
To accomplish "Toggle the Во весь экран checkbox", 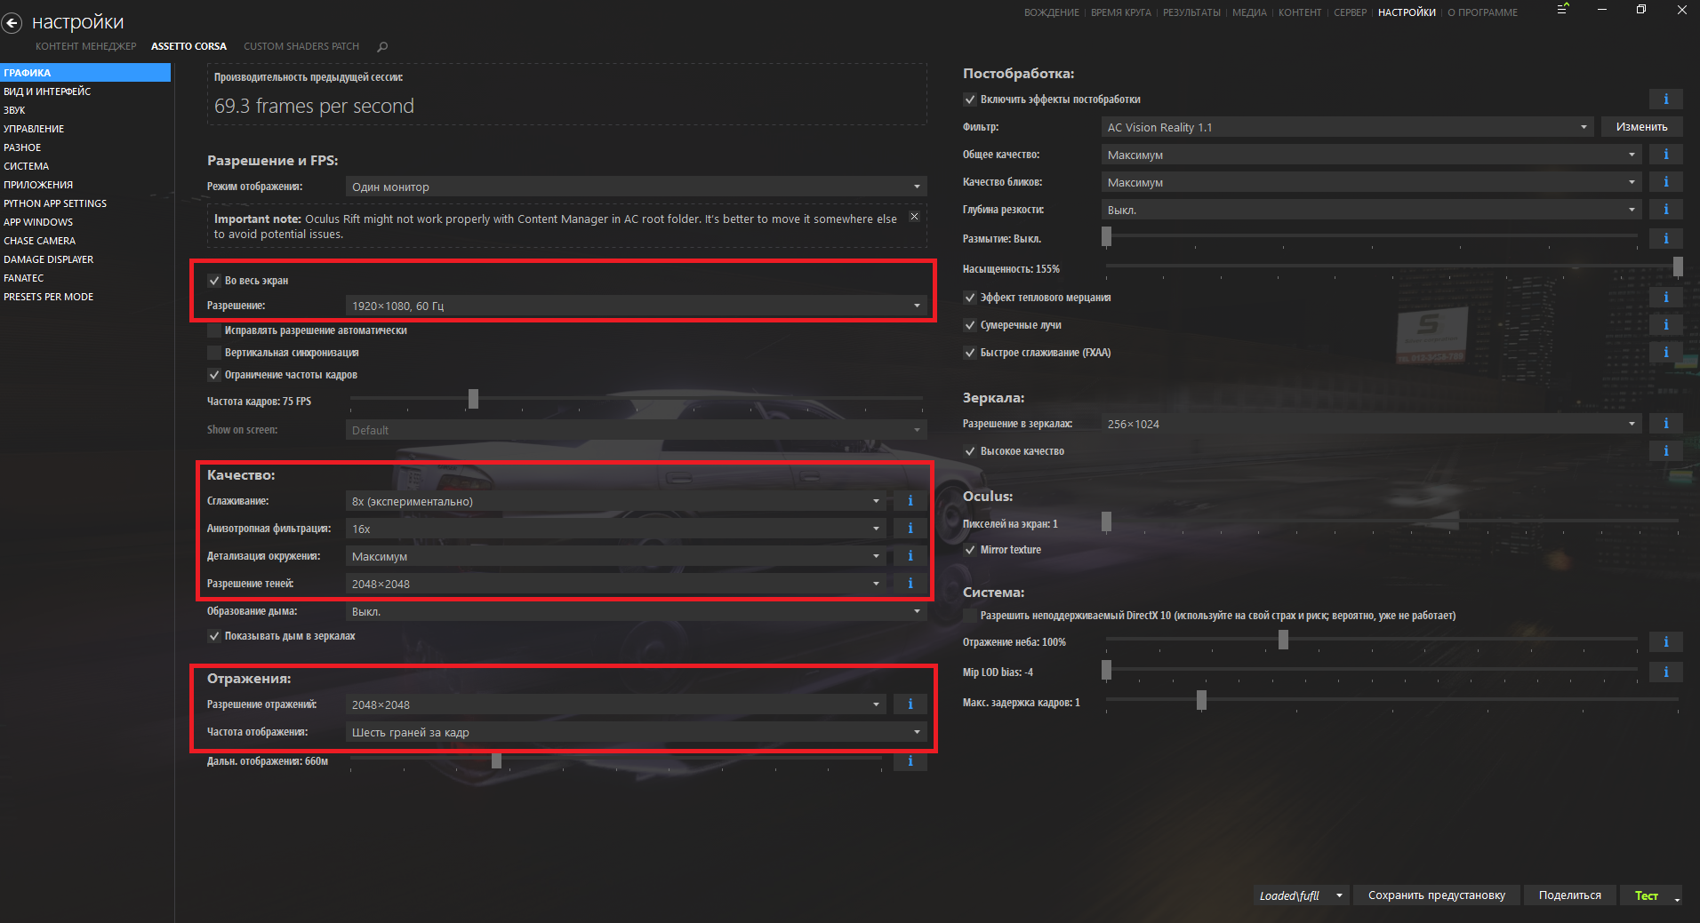I will [214, 281].
